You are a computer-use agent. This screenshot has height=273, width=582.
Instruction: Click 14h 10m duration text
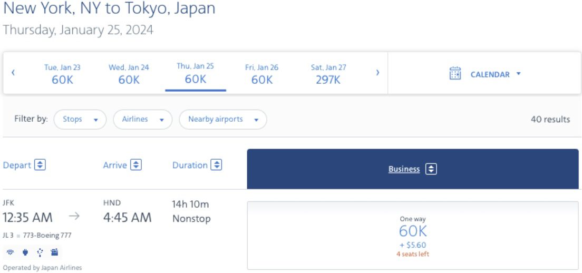point(190,204)
